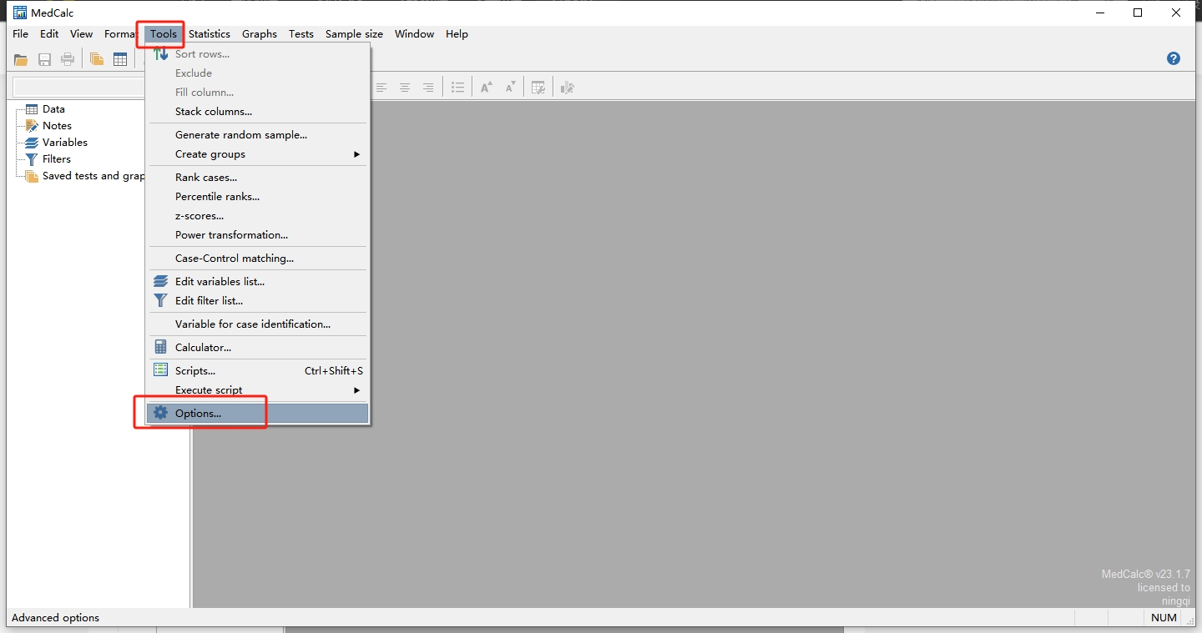Screen dimensions: 1202x633
Task: Expand the Execute script submenu
Action: pos(257,390)
